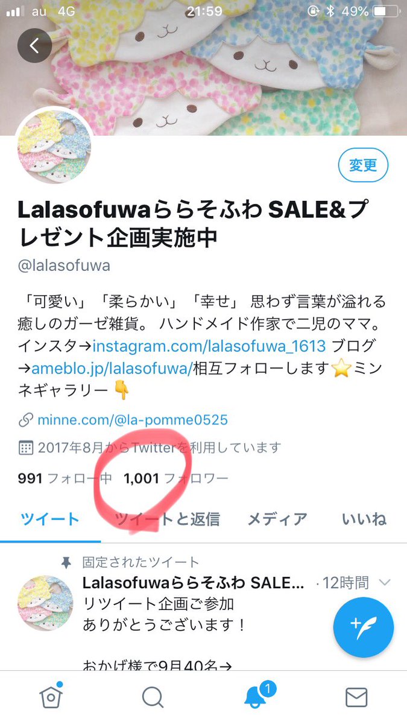
Task: Open the minne.com/@la-pomme0525 link
Action: coord(133,420)
